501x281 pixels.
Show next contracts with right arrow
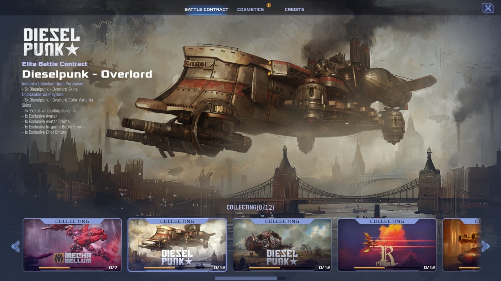tap(485, 246)
